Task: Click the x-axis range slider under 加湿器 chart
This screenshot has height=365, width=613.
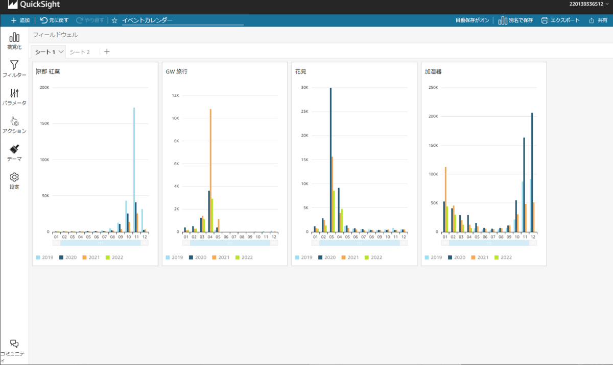Action: [488, 243]
